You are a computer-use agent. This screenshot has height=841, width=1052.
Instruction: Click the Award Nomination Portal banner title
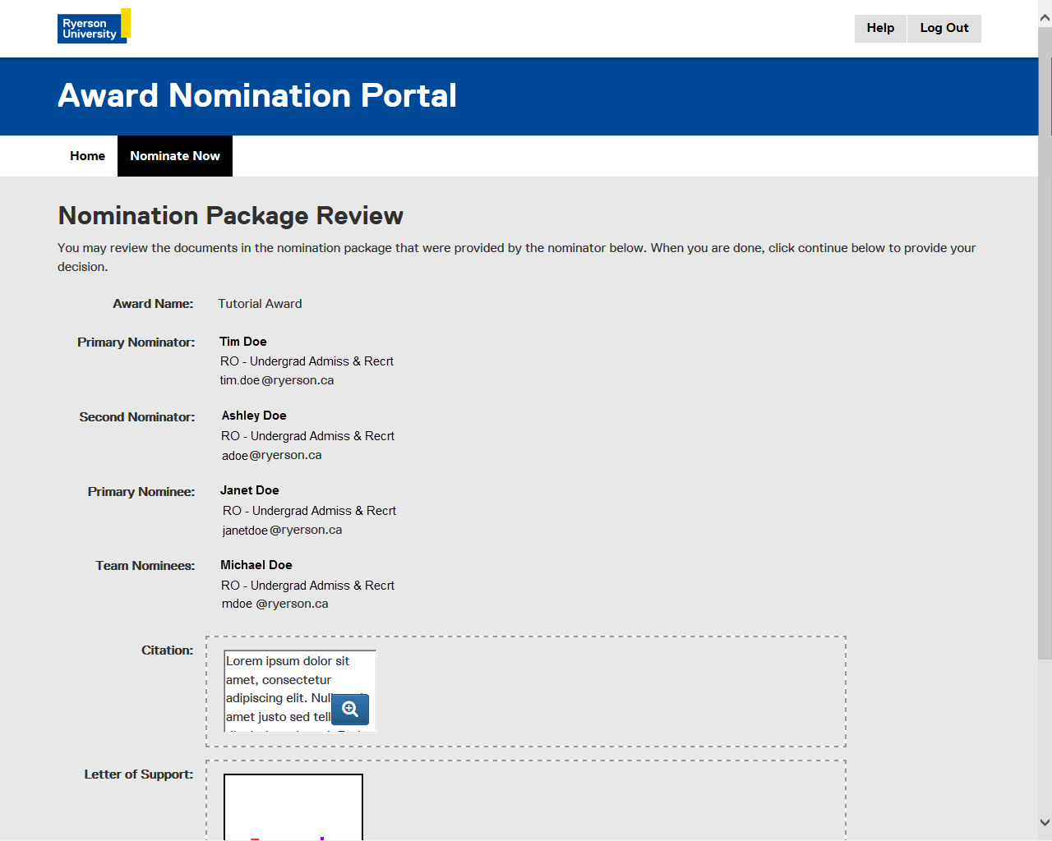tap(257, 96)
